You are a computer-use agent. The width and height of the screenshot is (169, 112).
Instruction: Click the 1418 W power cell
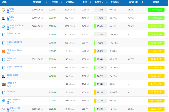click(85, 76)
